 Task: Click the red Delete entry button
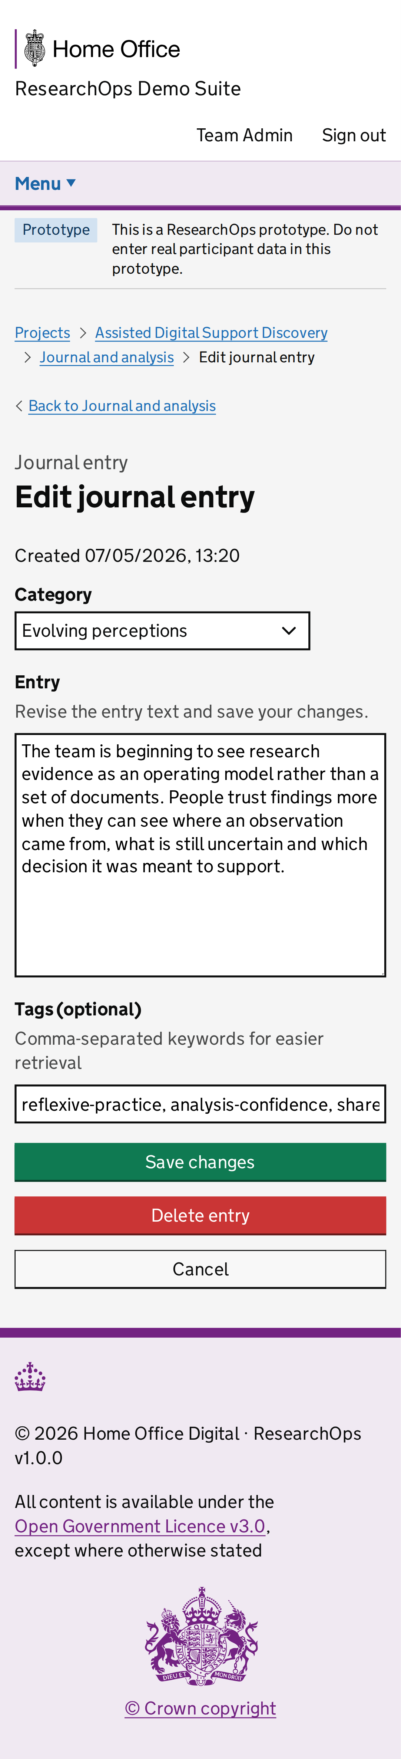(x=201, y=1215)
